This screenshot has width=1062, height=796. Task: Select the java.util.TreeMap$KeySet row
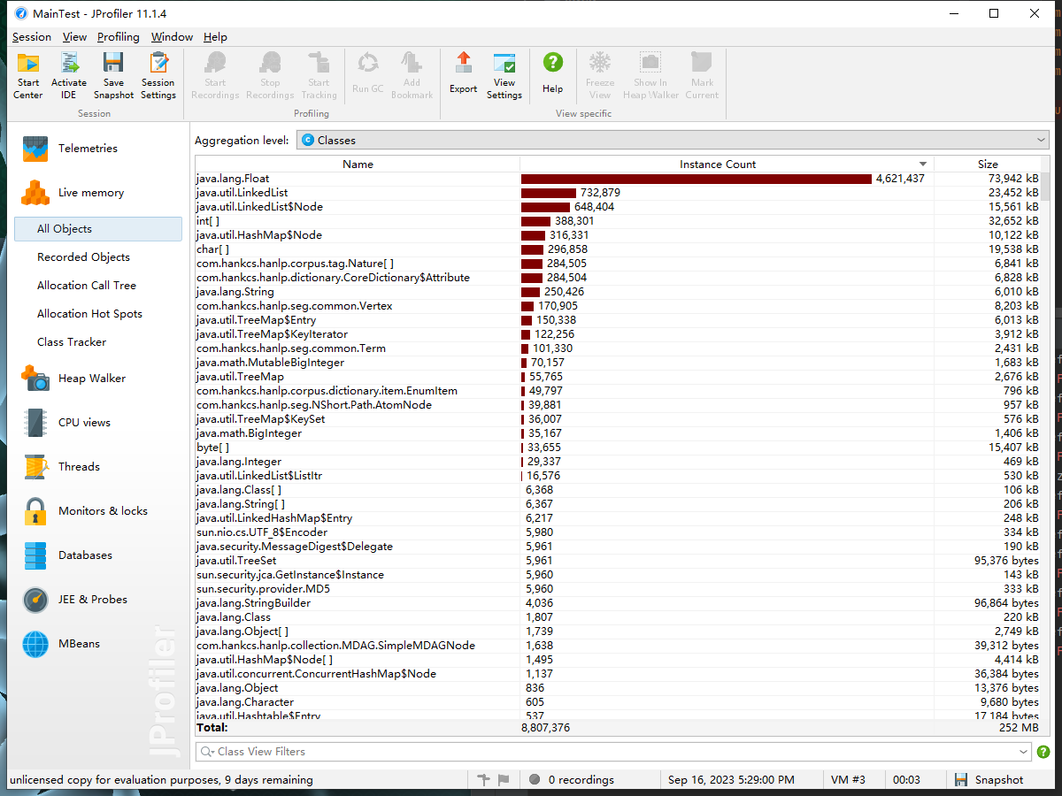[x=618, y=419]
